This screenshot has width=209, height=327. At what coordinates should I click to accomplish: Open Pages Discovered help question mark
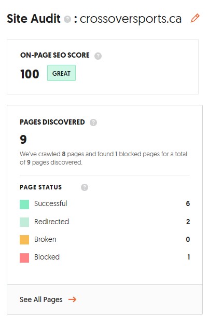point(93,122)
